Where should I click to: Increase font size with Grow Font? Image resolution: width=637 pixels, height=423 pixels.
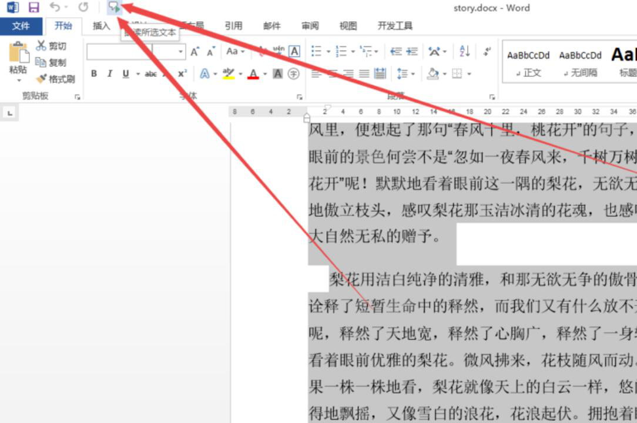[x=195, y=52]
